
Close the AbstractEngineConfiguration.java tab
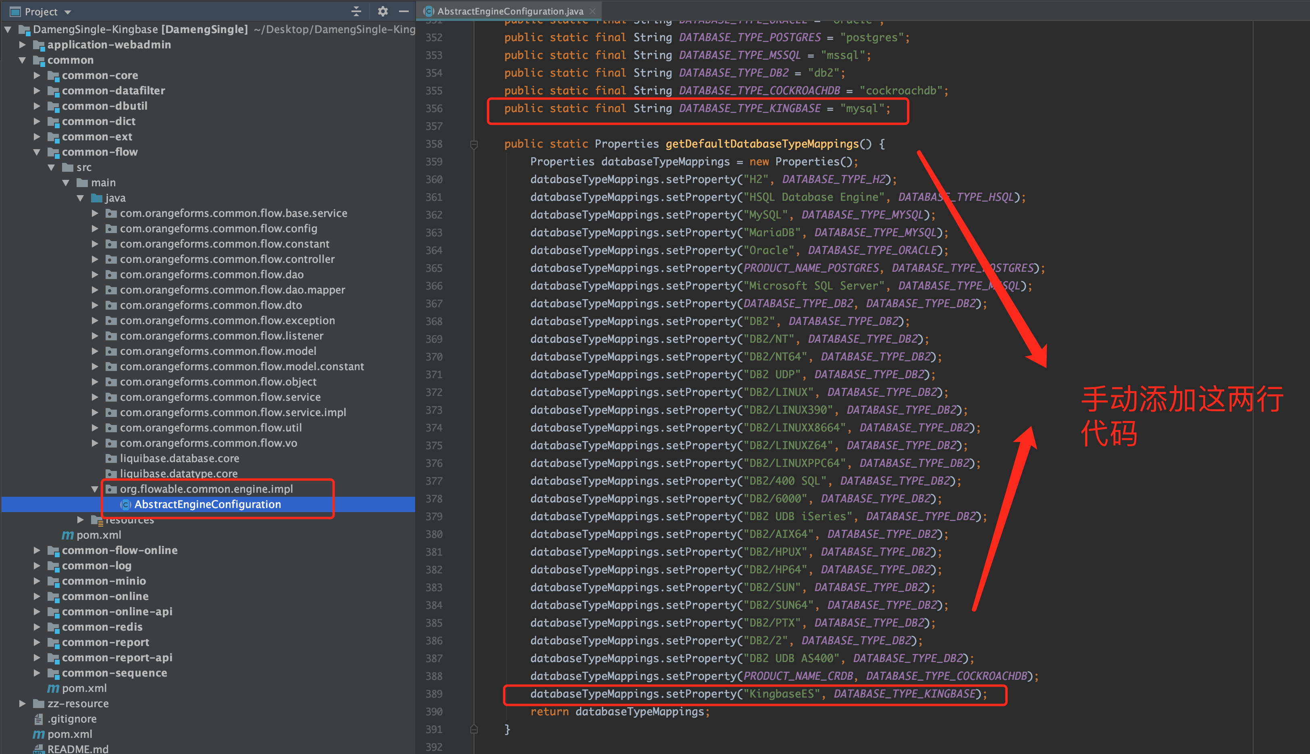pos(593,11)
